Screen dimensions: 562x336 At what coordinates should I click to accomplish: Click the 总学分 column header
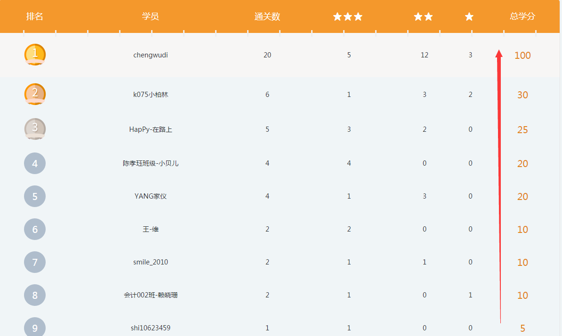tap(522, 16)
